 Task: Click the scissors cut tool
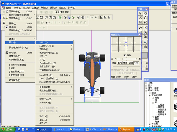point(145,28)
